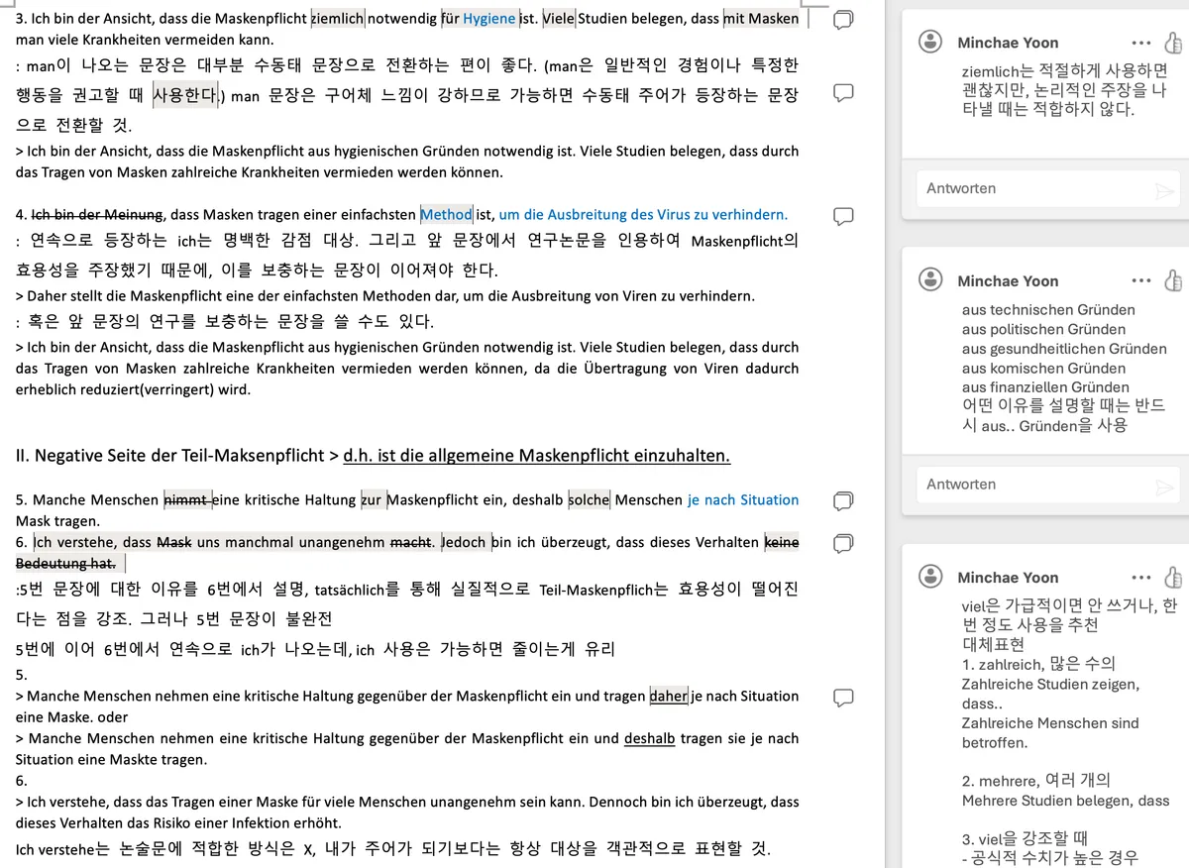
Task: Click Antworten reply field under 'ziemlich는' comment
Action: pos(1048,188)
